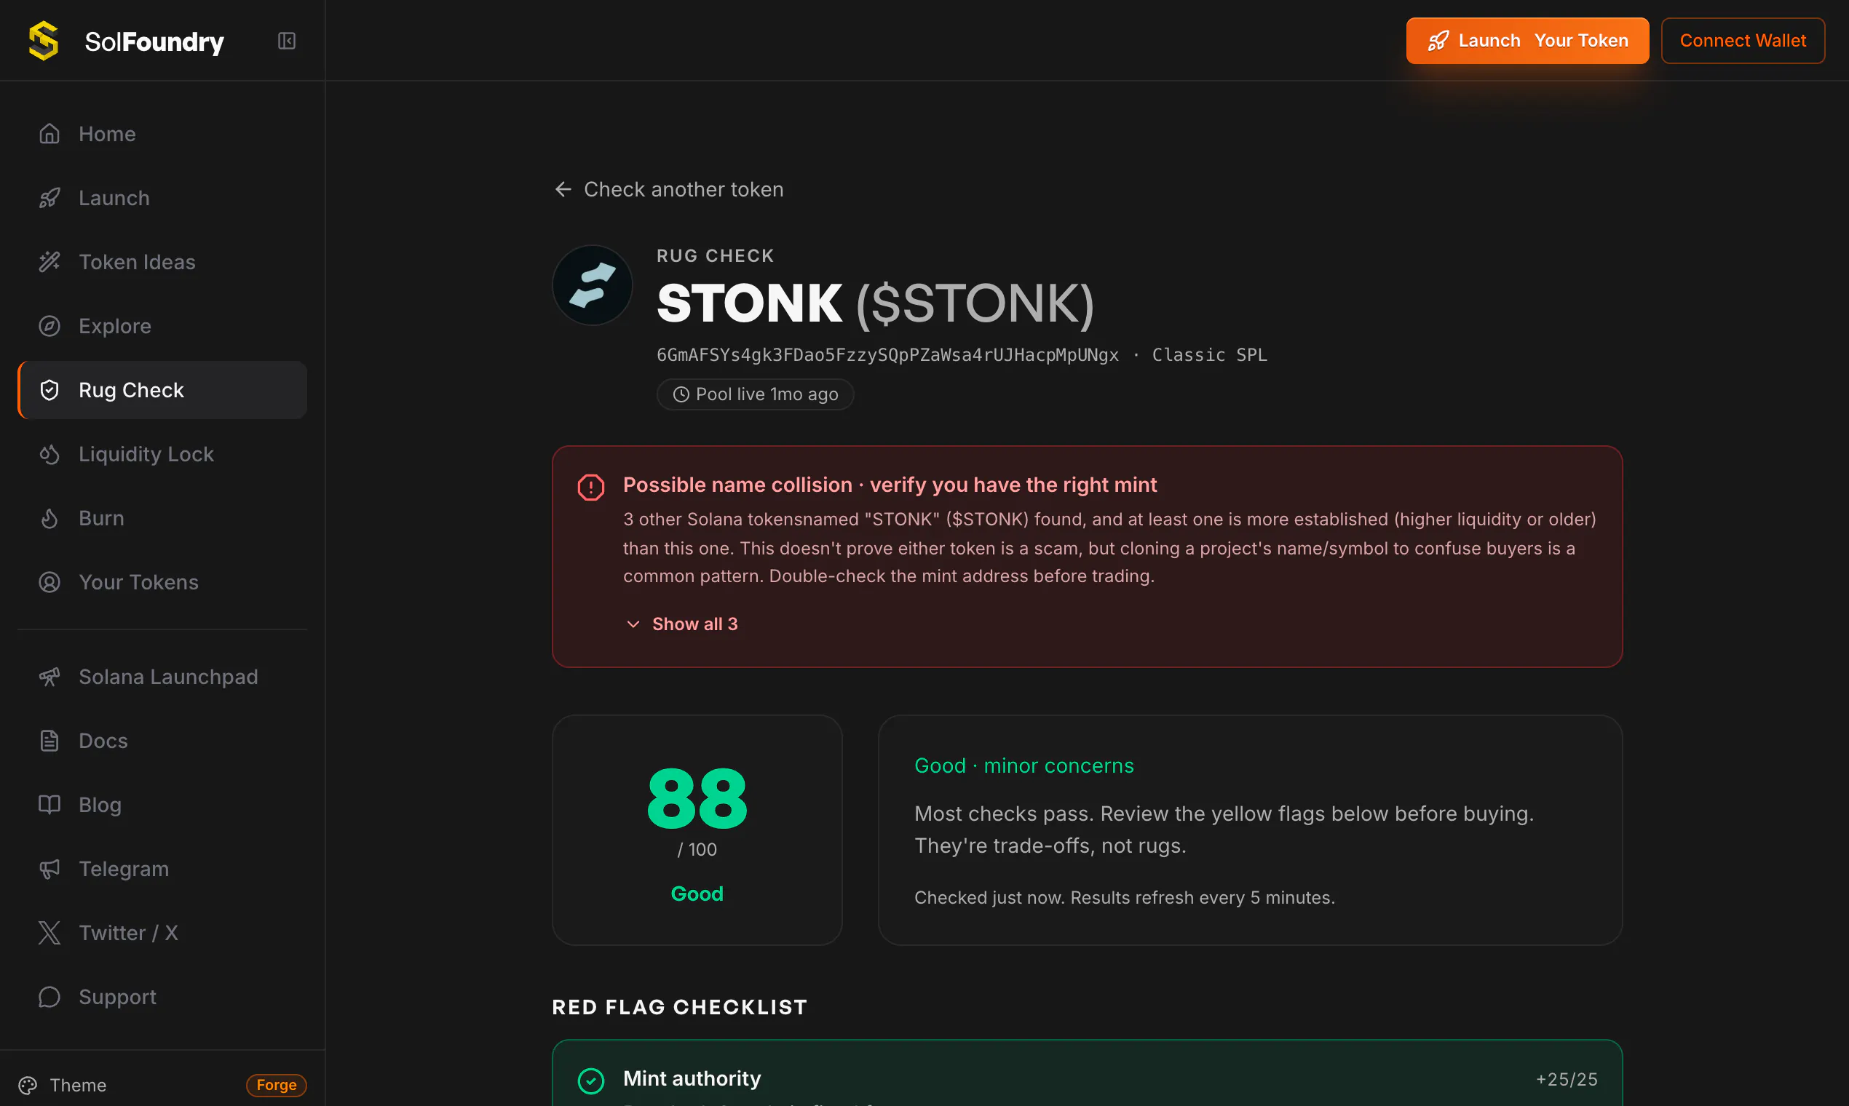Click the SolFoundry logo icon

(x=44, y=41)
